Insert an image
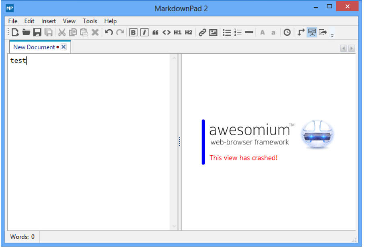Viewport: 366px width, 247px height. pos(214,32)
